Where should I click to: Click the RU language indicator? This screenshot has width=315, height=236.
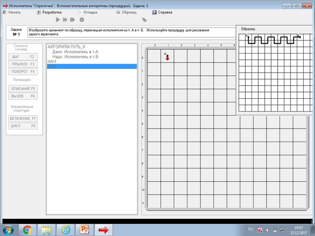[x=251, y=229]
